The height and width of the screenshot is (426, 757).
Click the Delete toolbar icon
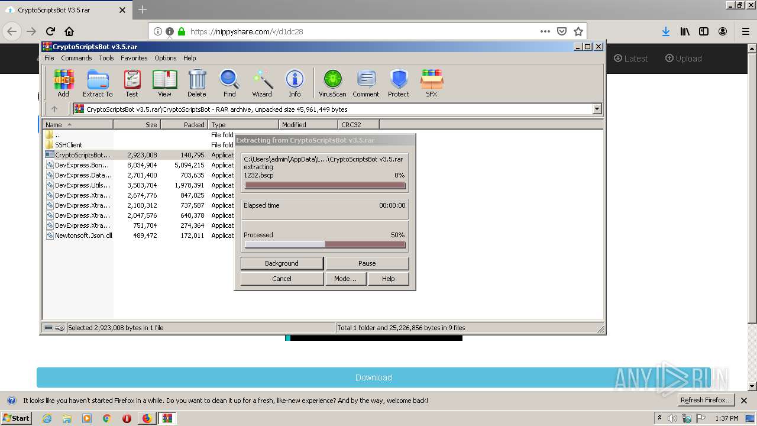tap(197, 83)
